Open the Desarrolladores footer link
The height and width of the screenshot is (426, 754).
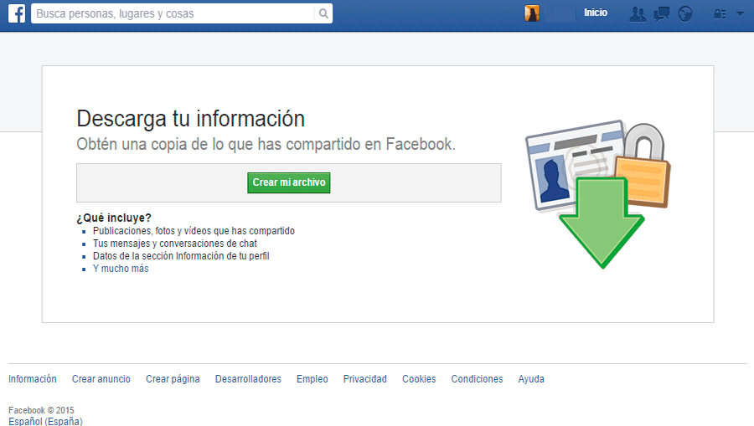(x=248, y=379)
